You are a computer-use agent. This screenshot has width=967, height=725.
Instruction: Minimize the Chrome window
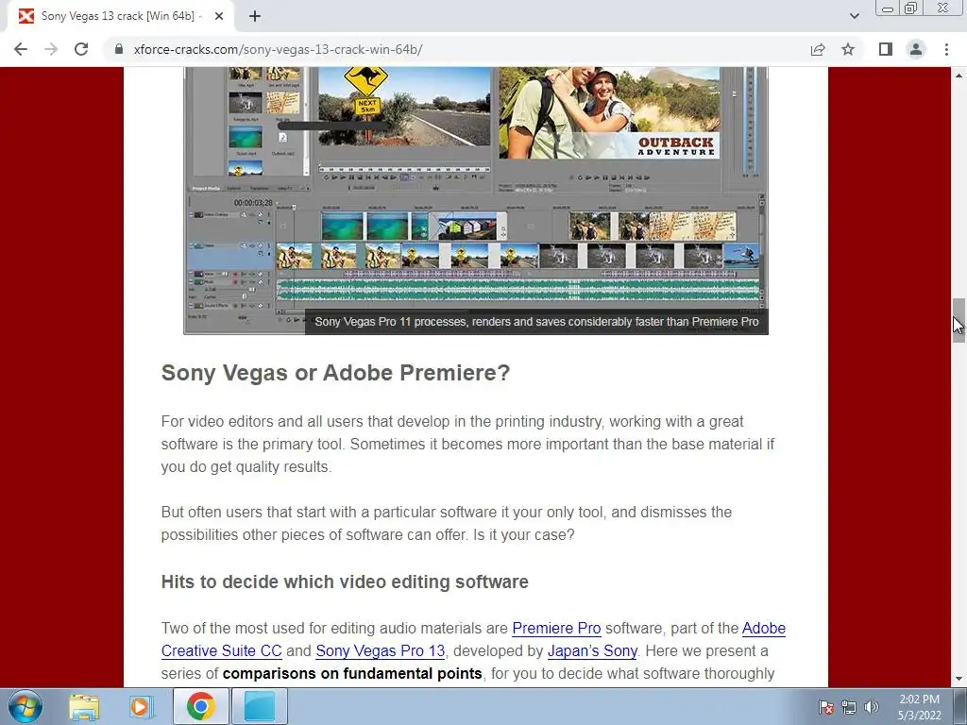point(888,8)
